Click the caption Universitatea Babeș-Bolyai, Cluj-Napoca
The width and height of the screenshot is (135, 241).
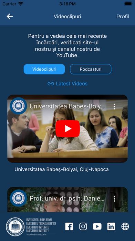(x=62, y=169)
